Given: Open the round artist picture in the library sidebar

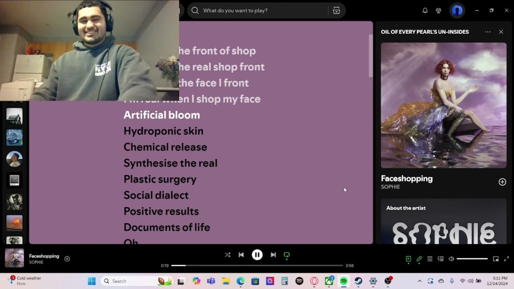Looking at the screenshot, I should (14, 159).
